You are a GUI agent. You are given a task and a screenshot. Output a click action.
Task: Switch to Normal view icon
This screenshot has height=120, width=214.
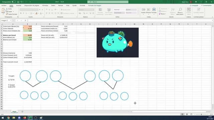[182, 114]
